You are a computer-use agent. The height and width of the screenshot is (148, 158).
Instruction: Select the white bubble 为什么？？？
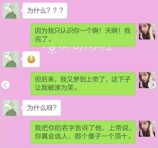pos(45,11)
